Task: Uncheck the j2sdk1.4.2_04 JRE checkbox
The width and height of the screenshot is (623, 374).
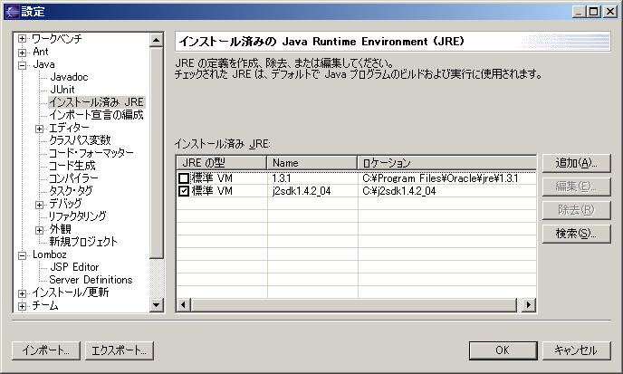Action: coord(184,191)
